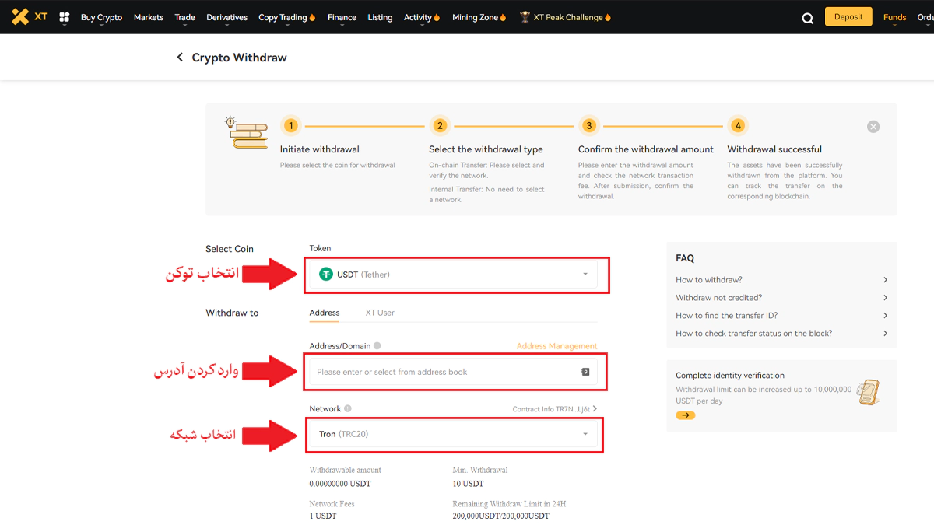934x525 pixels.
Task: Click the 10 USDT minimum withdrawal value
Action: point(468,484)
